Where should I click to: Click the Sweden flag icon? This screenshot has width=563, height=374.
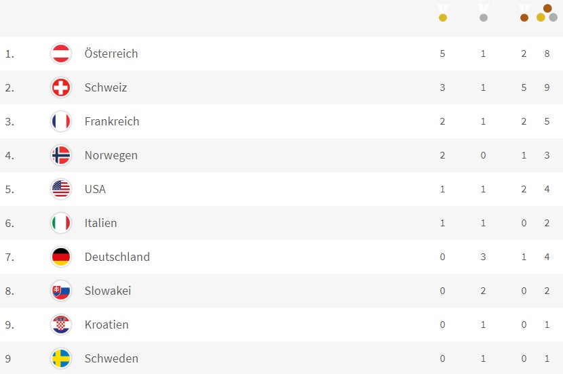pos(61,358)
